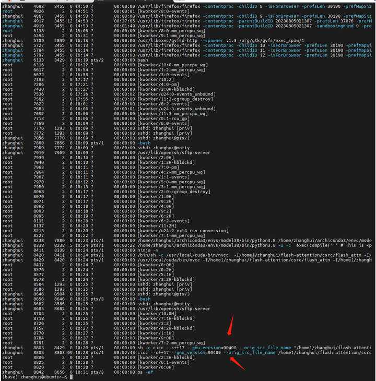Click "-bash" on the PID 8656 row

click(x=144, y=299)
